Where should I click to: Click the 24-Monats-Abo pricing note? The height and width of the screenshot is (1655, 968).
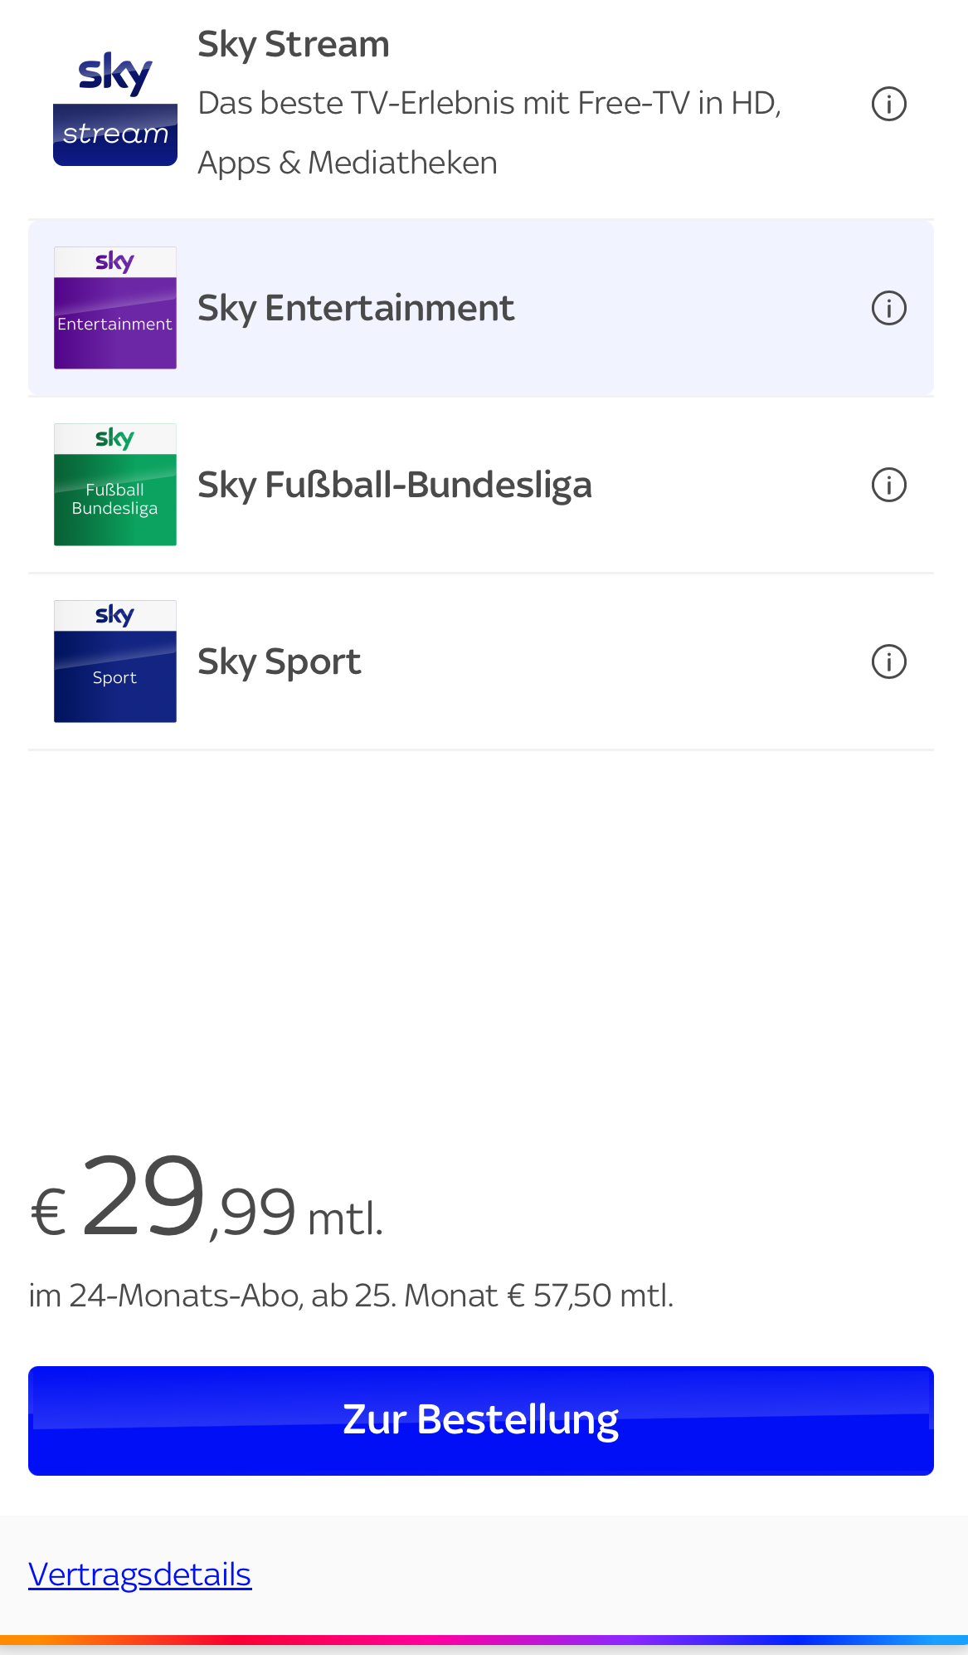(x=351, y=1296)
